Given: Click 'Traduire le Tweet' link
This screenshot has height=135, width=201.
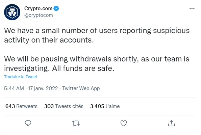Looking at the screenshot, I should point(21,77).
